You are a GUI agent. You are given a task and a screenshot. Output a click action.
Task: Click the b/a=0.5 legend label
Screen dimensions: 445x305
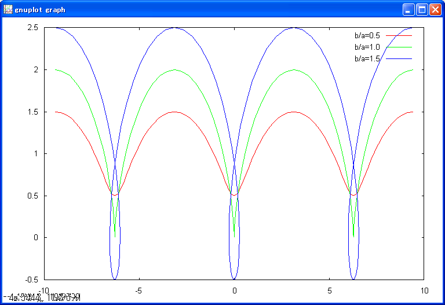pyautogui.click(x=367, y=35)
